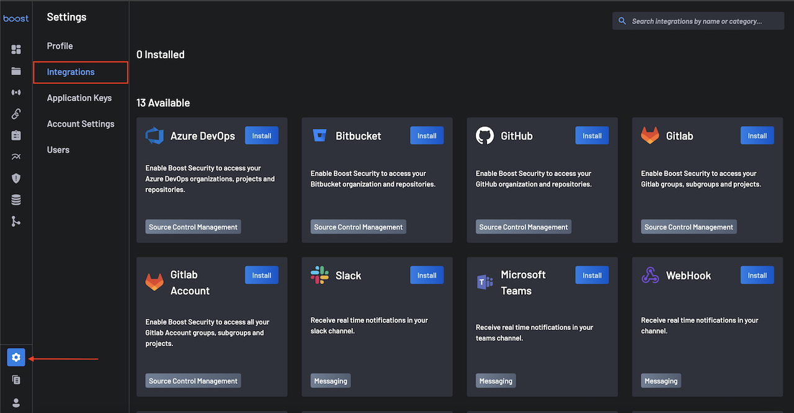
Task: Install the WebHook integration
Action: pyautogui.click(x=757, y=275)
